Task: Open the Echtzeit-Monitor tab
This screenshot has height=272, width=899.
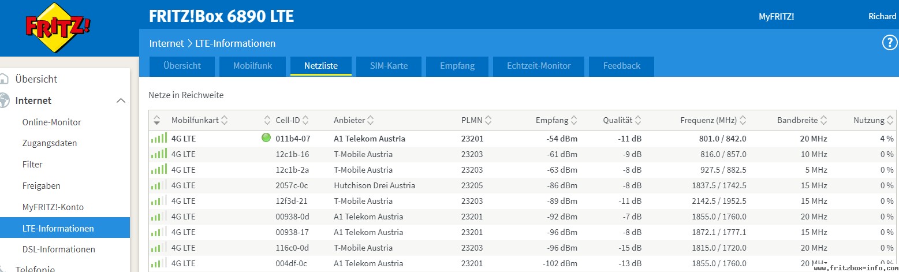Action: [x=539, y=66]
